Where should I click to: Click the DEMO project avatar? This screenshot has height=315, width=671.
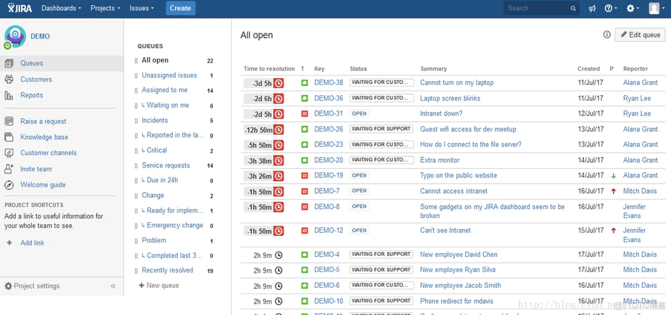[15, 36]
